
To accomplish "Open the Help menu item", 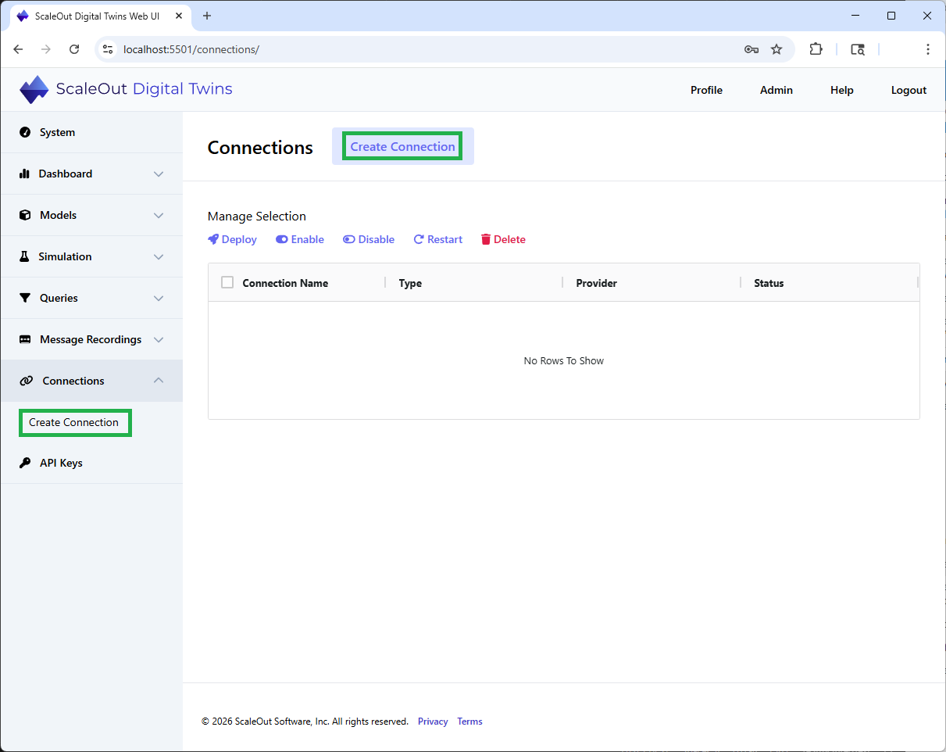I will (842, 90).
